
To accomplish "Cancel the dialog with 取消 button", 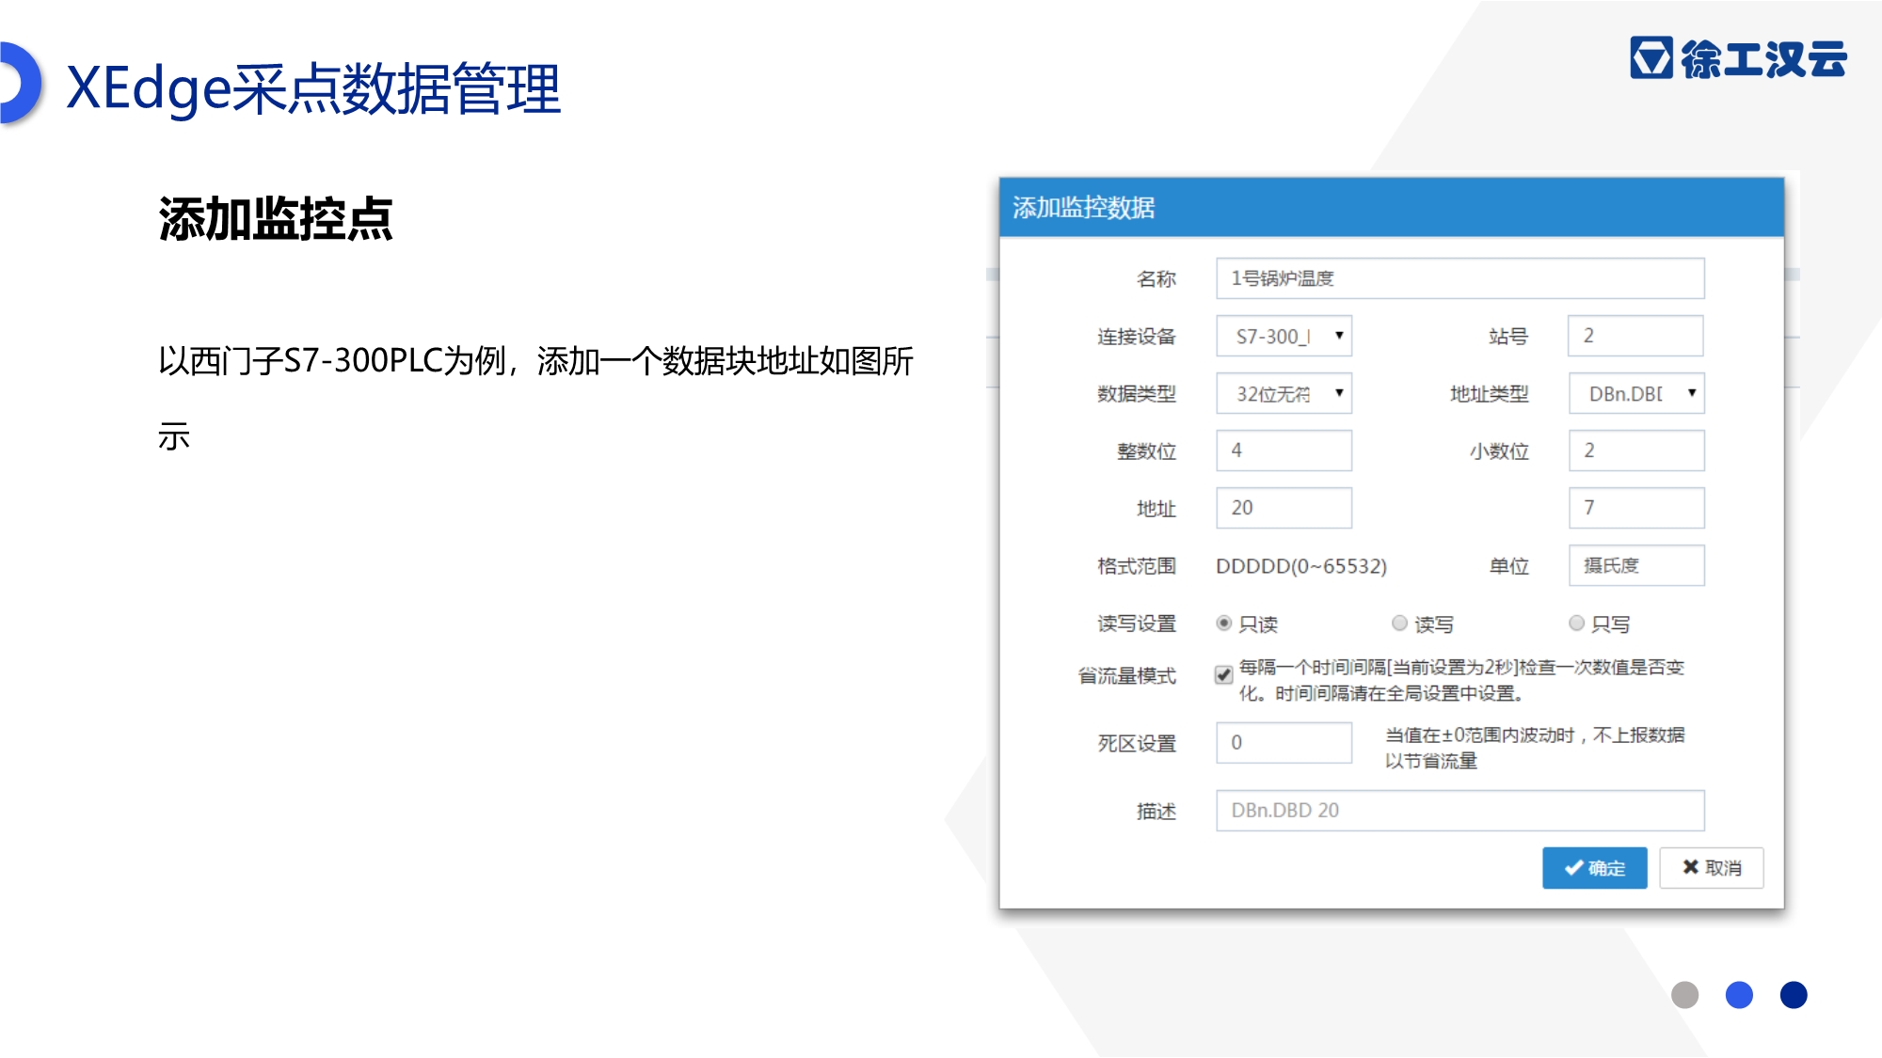I will coord(1712,868).
